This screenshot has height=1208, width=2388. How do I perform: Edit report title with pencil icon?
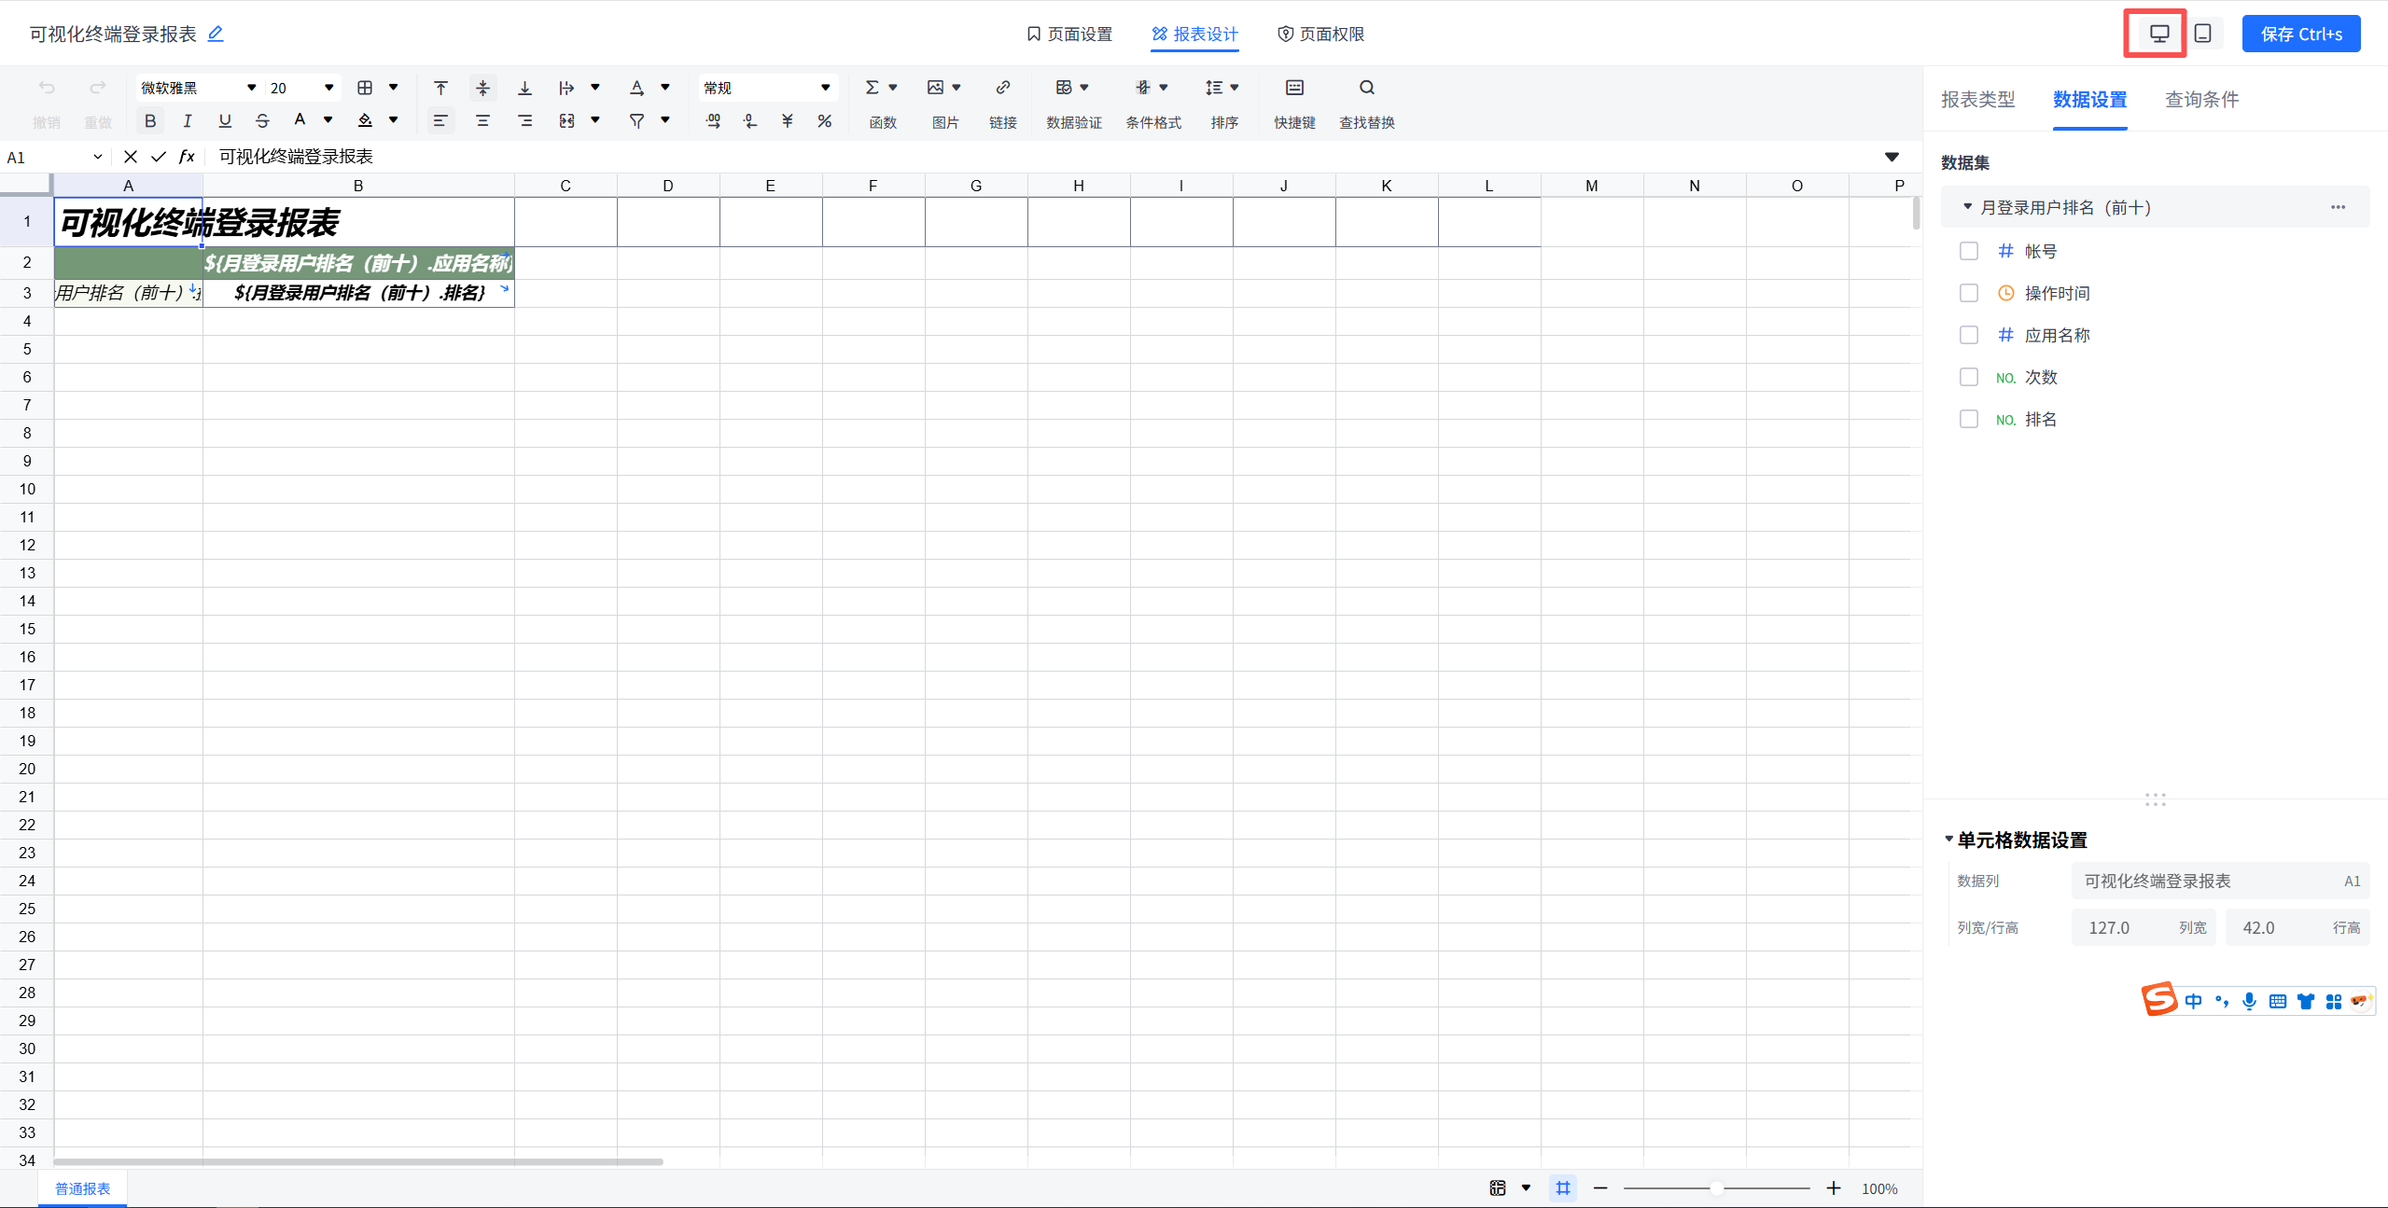[x=216, y=34]
